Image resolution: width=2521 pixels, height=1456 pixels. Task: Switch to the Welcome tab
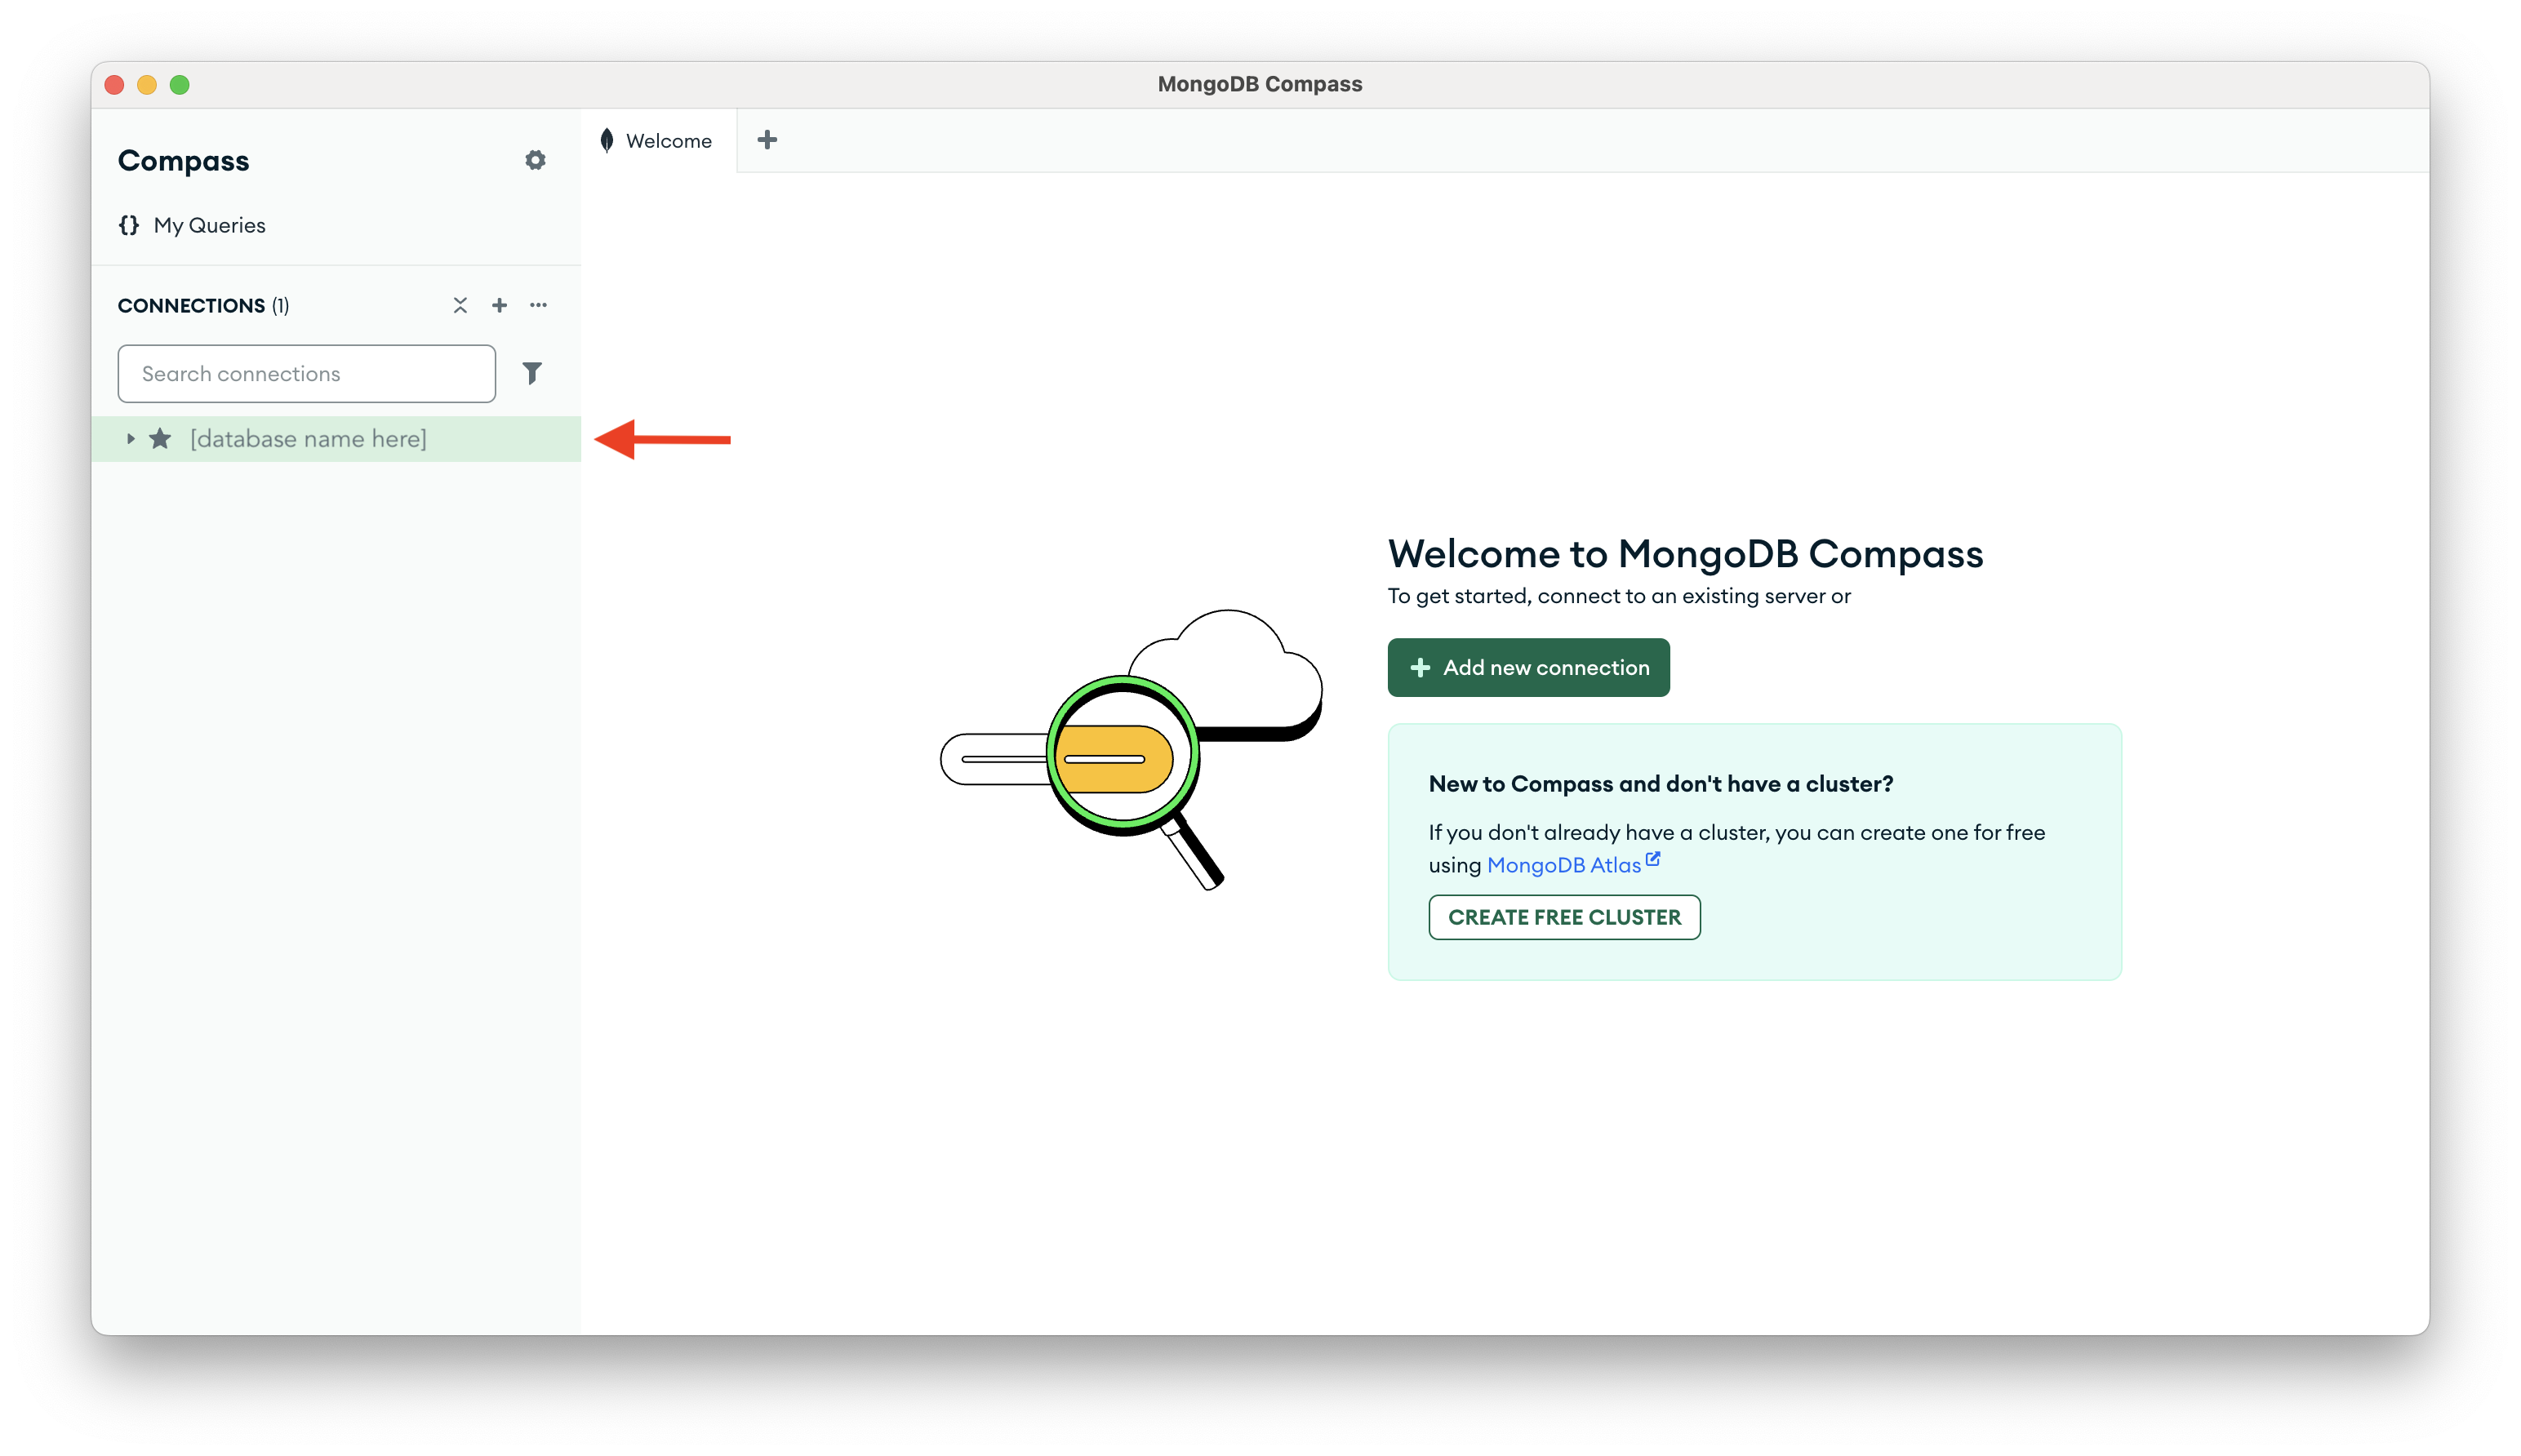666,140
